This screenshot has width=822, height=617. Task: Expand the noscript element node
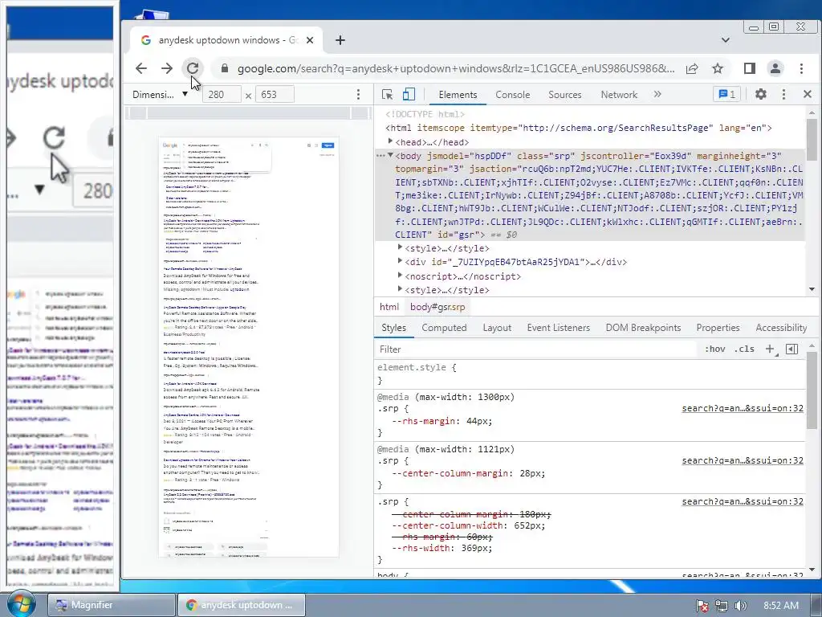400,275
